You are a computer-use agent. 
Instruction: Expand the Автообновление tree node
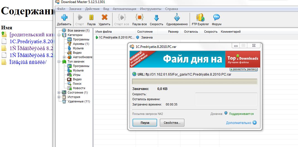click(64, 57)
